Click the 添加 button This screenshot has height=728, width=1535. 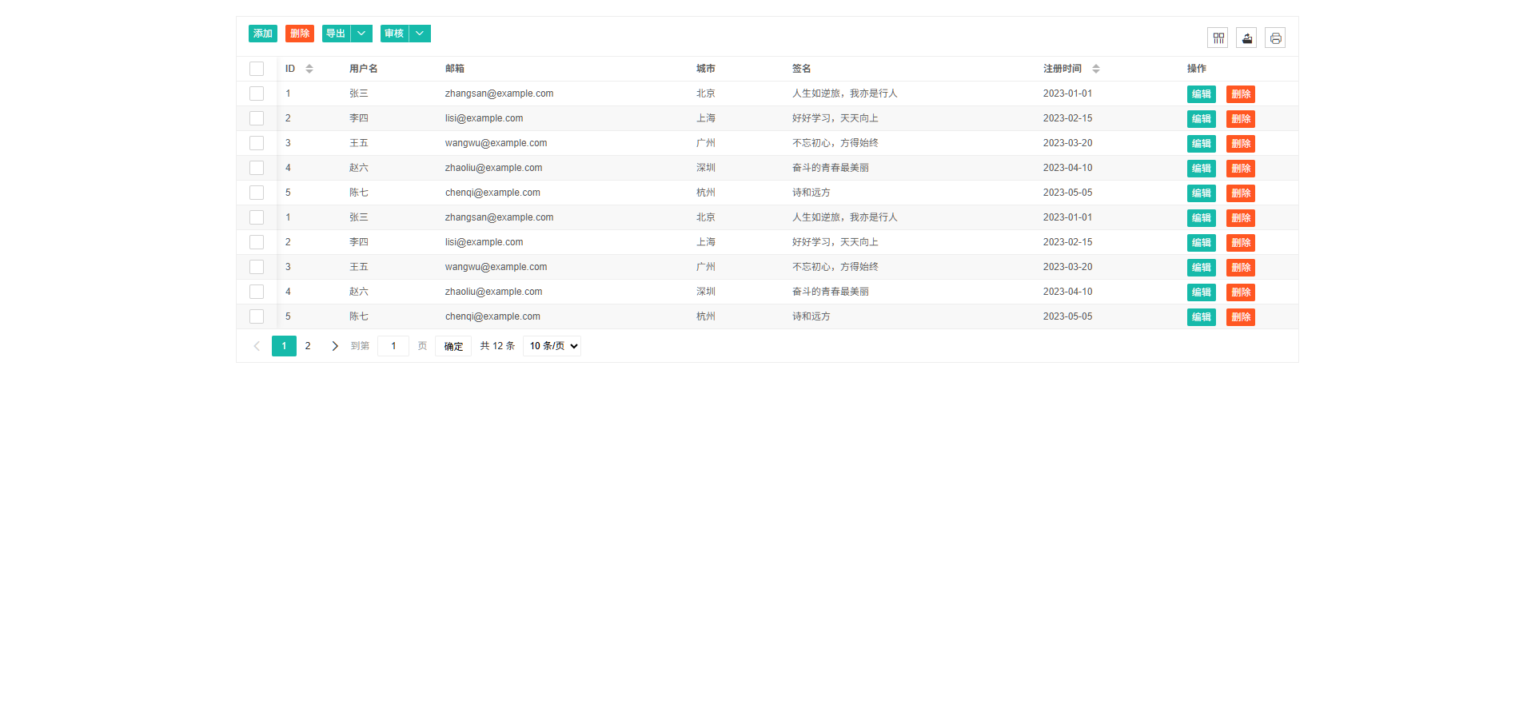pyautogui.click(x=263, y=34)
